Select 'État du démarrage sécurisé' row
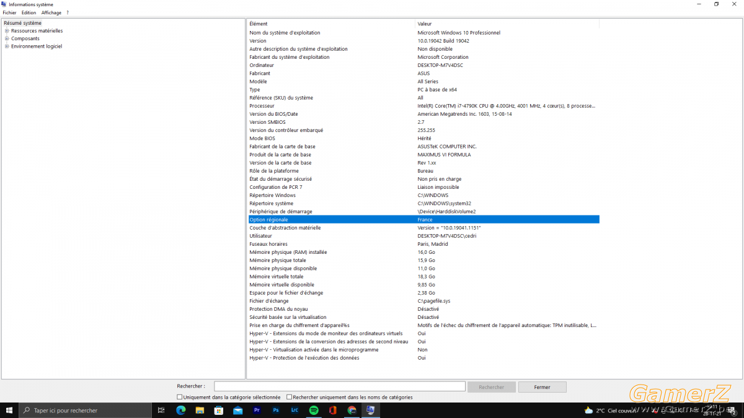Screen dimensions: 744x418 pyautogui.click(x=423, y=179)
